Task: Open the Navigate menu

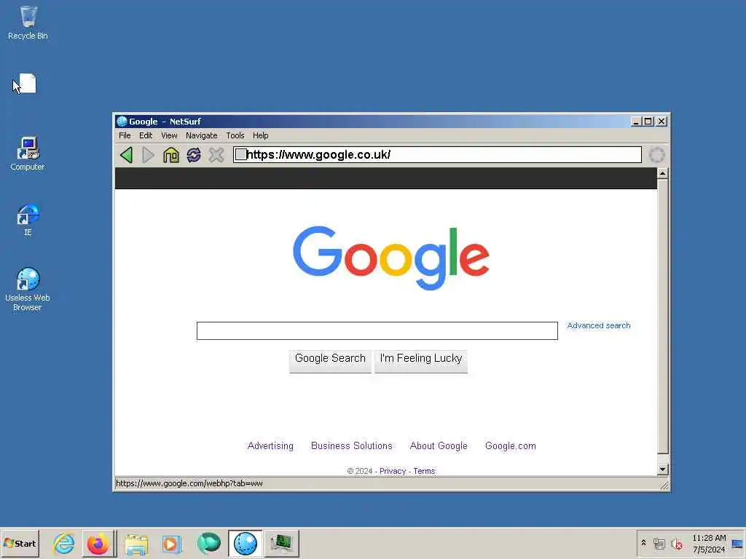Action: click(x=202, y=135)
